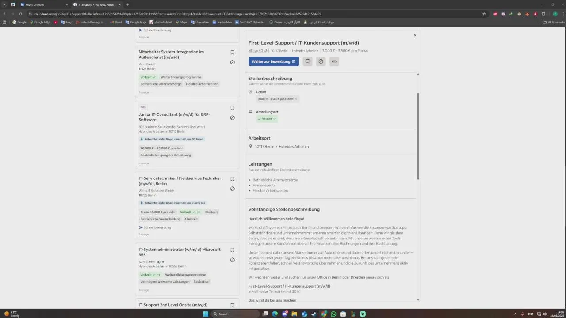Bookmark the Junior IT-Consultant ERP-Software job
Viewport: 566px width, 318px height.
tap(232, 108)
